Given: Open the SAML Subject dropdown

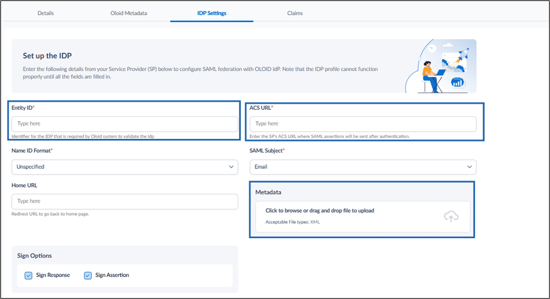Looking at the screenshot, I should [363, 167].
